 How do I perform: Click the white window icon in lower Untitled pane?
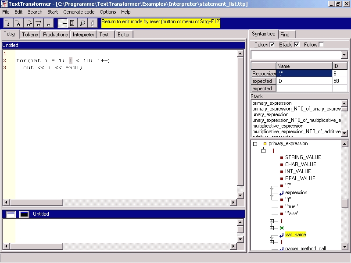[x=11, y=214]
